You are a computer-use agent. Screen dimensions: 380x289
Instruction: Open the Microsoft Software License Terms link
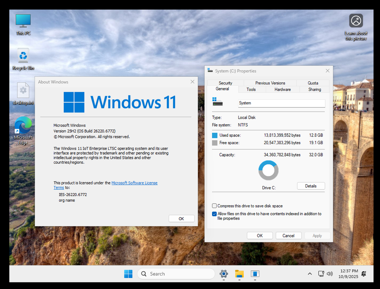click(x=134, y=183)
